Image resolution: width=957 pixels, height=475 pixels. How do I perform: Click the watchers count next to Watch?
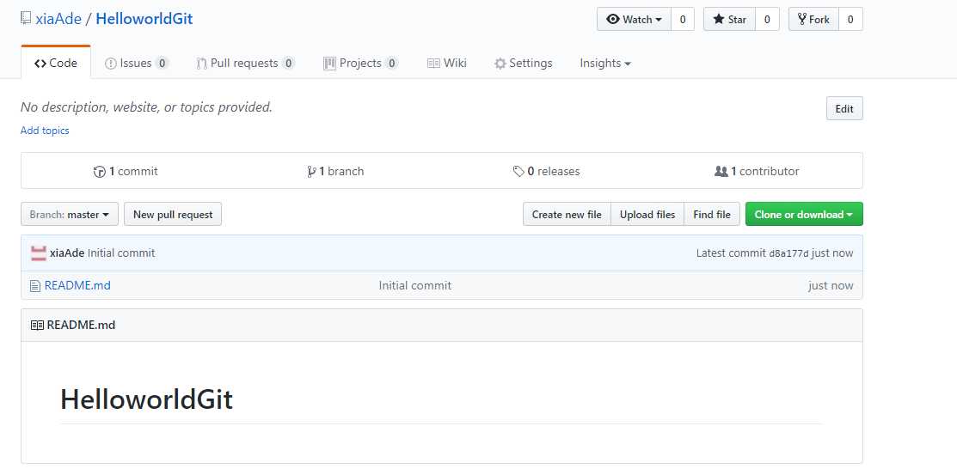683,20
